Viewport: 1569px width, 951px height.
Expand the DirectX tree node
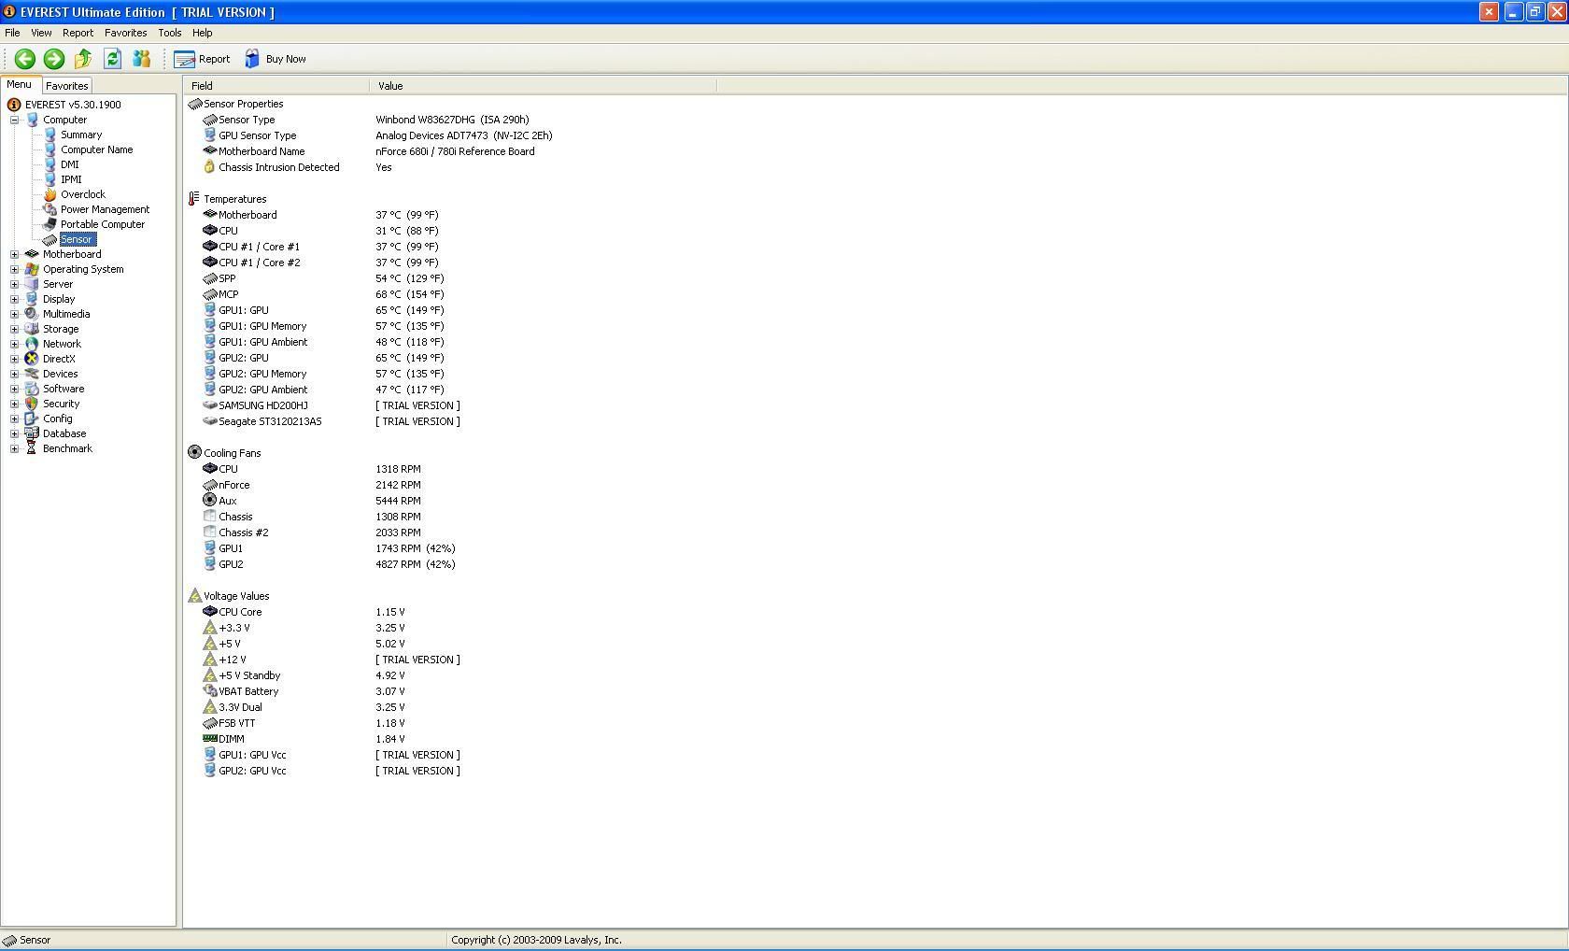(15, 359)
